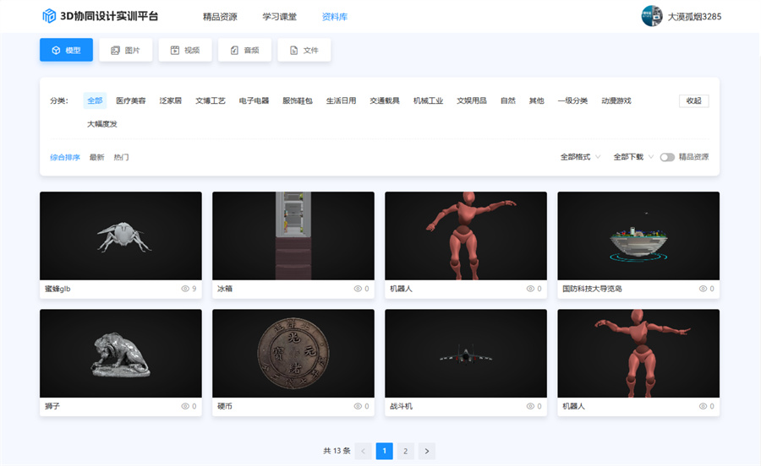Screen dimensions: 761x466
Task: Click the 战斗机 model title text
Action: pos(401,406)
